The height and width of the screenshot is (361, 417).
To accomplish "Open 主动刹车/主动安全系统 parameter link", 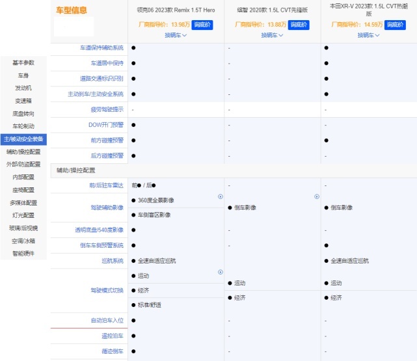I will pyautogui.click(x=96, y=94).
